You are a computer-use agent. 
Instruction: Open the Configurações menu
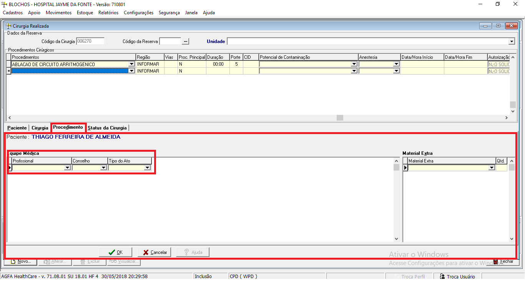pos(138,13)
